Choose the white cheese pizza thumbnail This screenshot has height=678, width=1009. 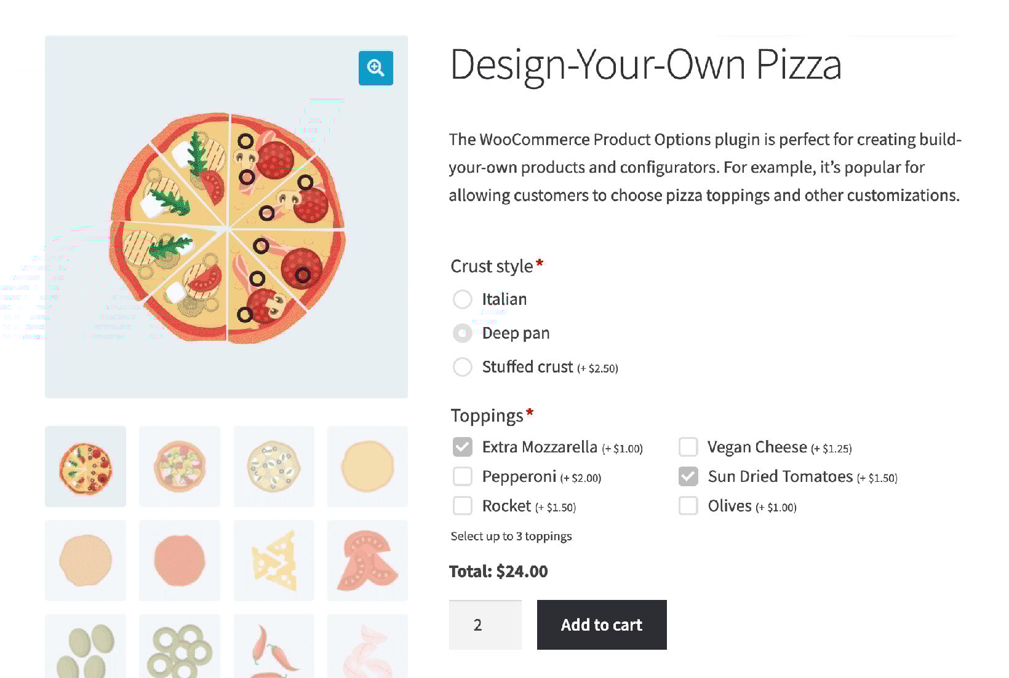coord(274,467)
